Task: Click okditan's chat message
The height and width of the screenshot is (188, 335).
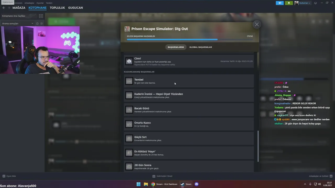Action: [x=298, y=124]
